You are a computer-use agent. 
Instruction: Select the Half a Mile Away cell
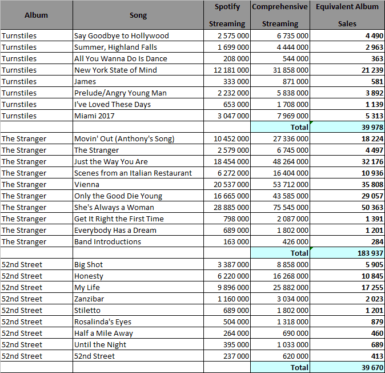pos(138,333)
